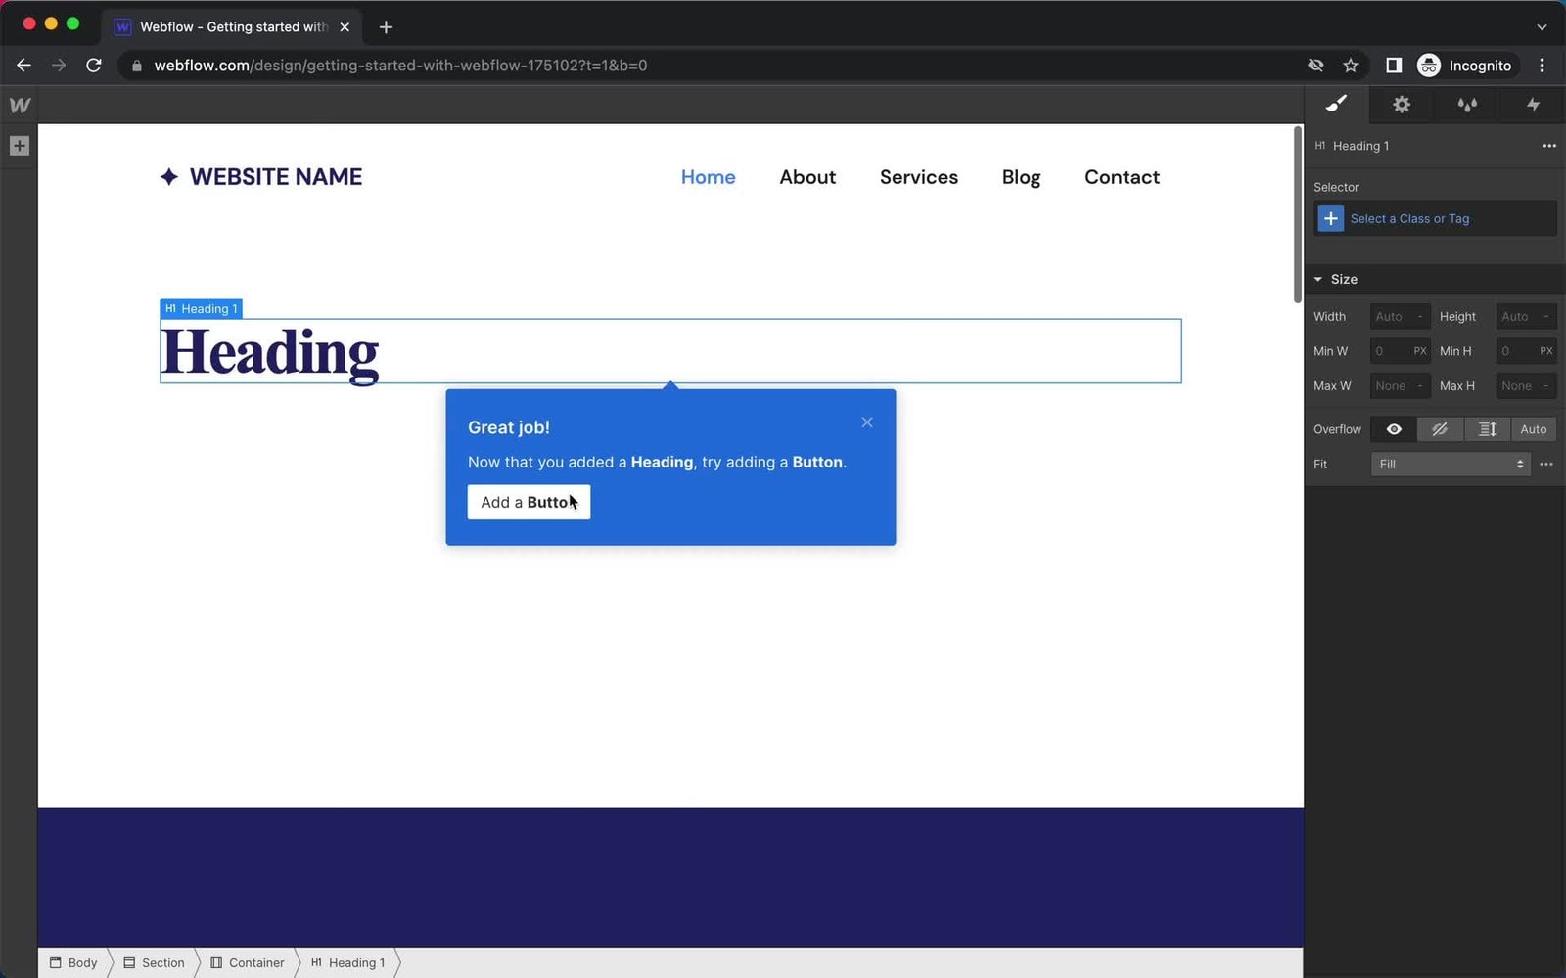Set overflow to visible with eye icon
1566x978 pixels.
(x=1394, y=429)
